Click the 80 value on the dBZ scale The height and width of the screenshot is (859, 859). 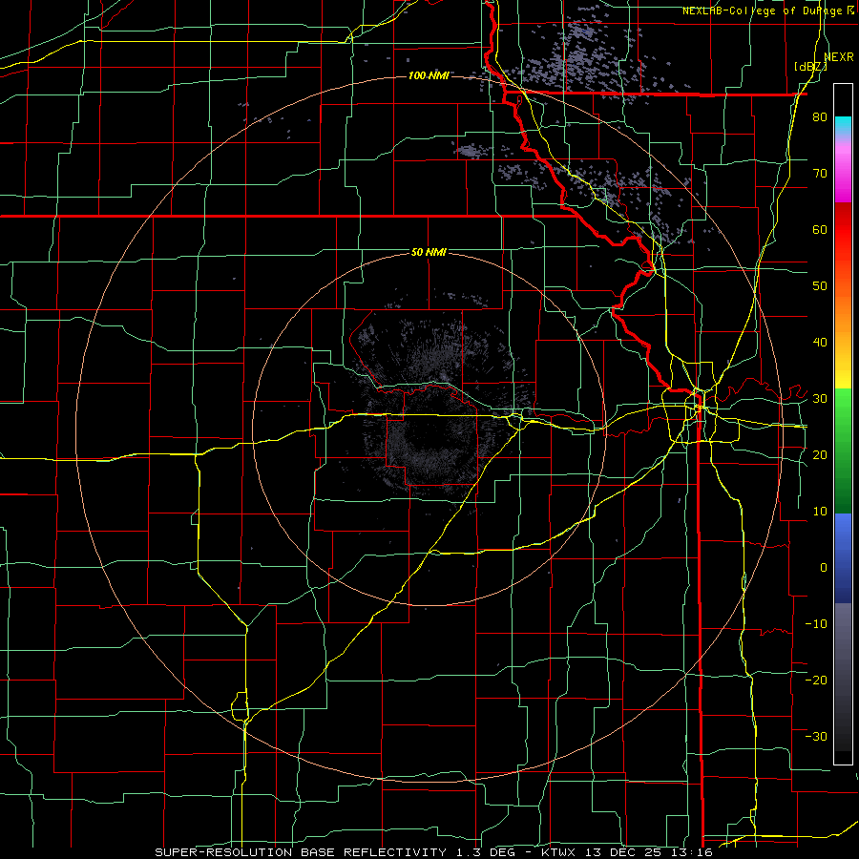coord(820,117)
